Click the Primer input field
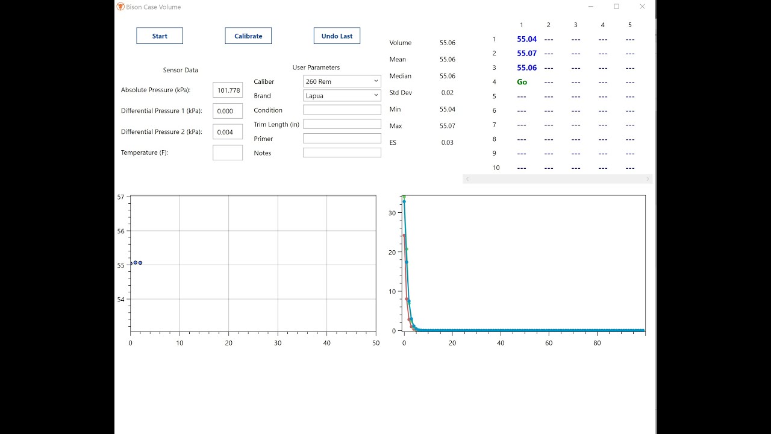This screenshot has height=434, width=771. coord(342,139)
